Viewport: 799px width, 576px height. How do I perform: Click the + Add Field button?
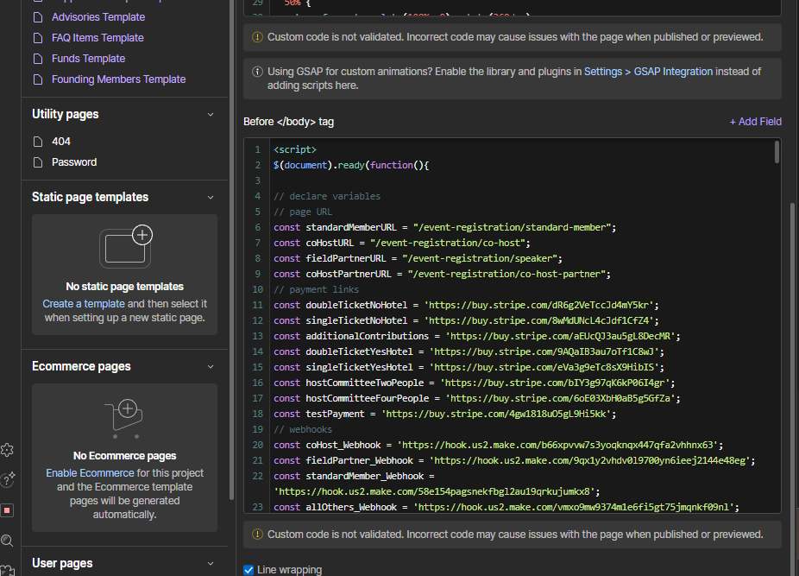click(755, 122)
